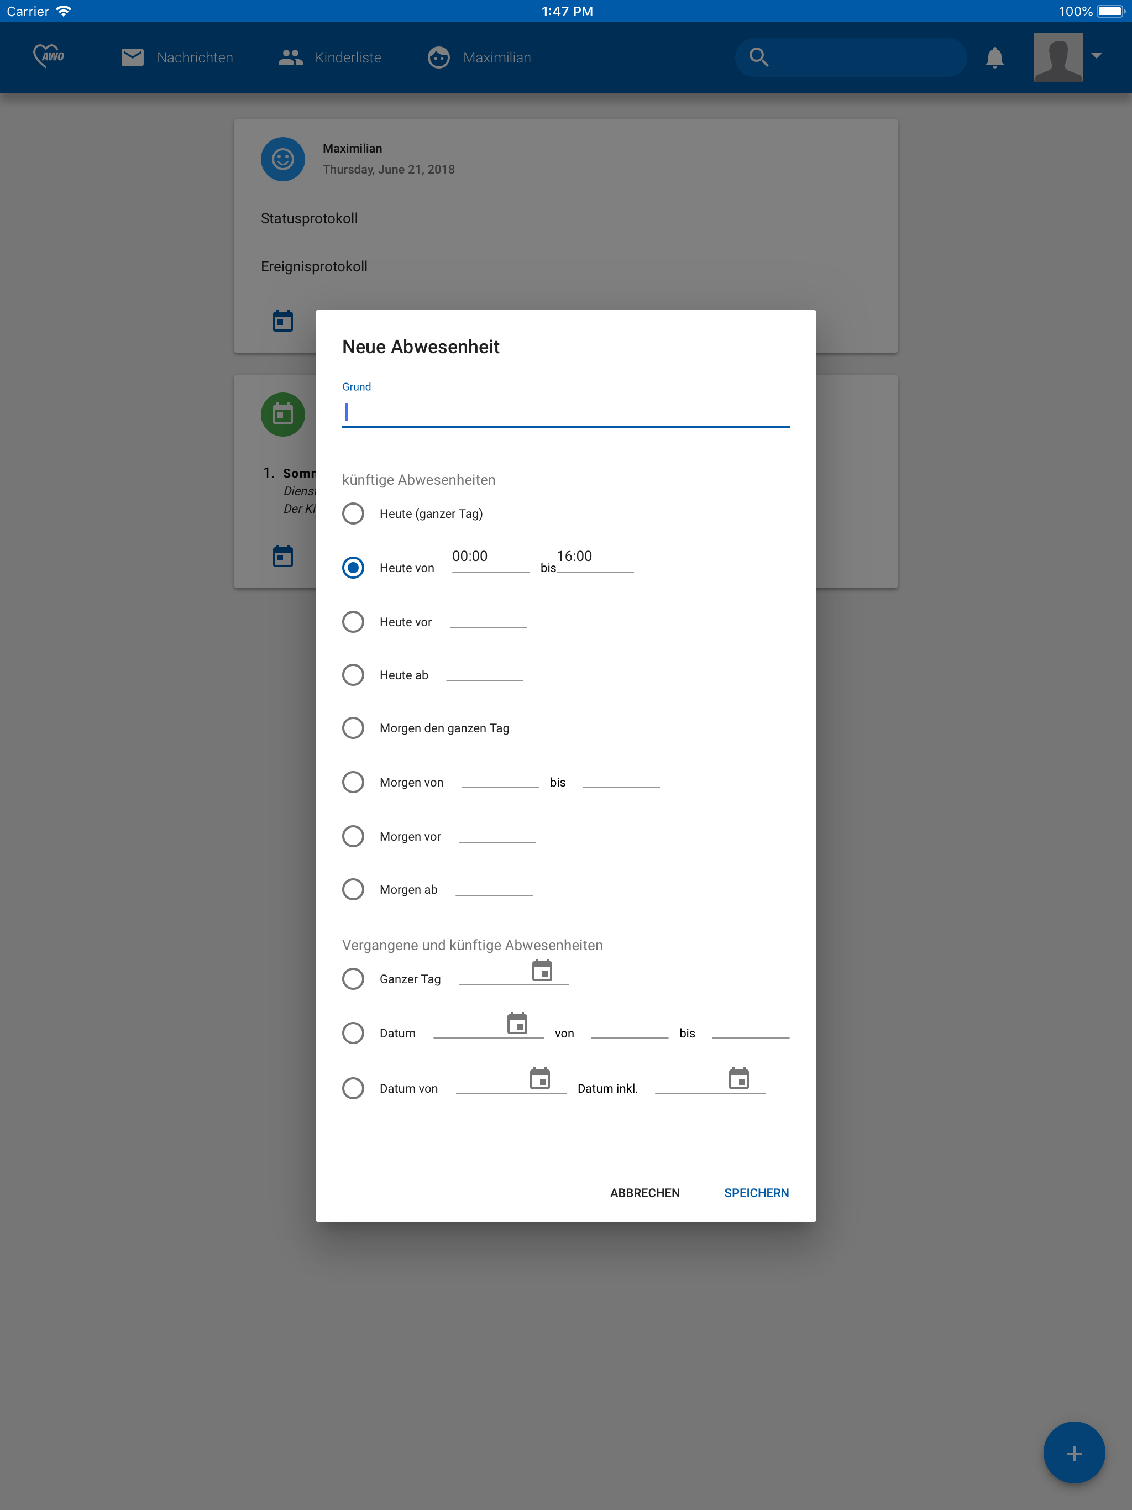
Task: Open the bis 16:00 time picker
Action: point(595,559)
